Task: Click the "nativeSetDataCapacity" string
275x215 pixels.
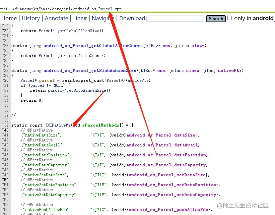Action: coord(50,195)
